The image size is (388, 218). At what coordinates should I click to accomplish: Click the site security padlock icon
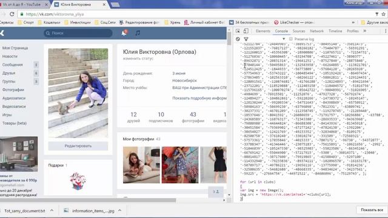tap(22, 14)
